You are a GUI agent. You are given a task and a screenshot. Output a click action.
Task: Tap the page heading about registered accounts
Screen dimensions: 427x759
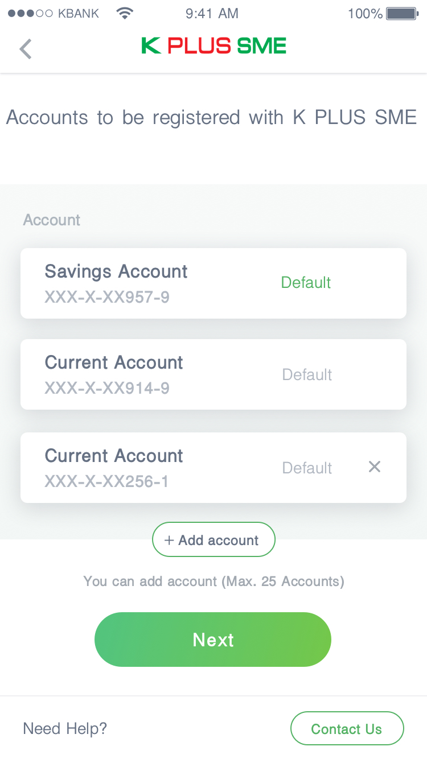tap(211, 118)
